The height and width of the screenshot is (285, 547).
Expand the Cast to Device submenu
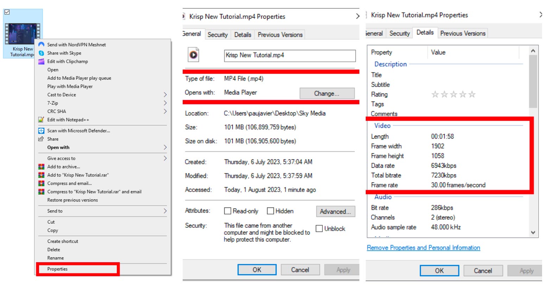[165, 95]
